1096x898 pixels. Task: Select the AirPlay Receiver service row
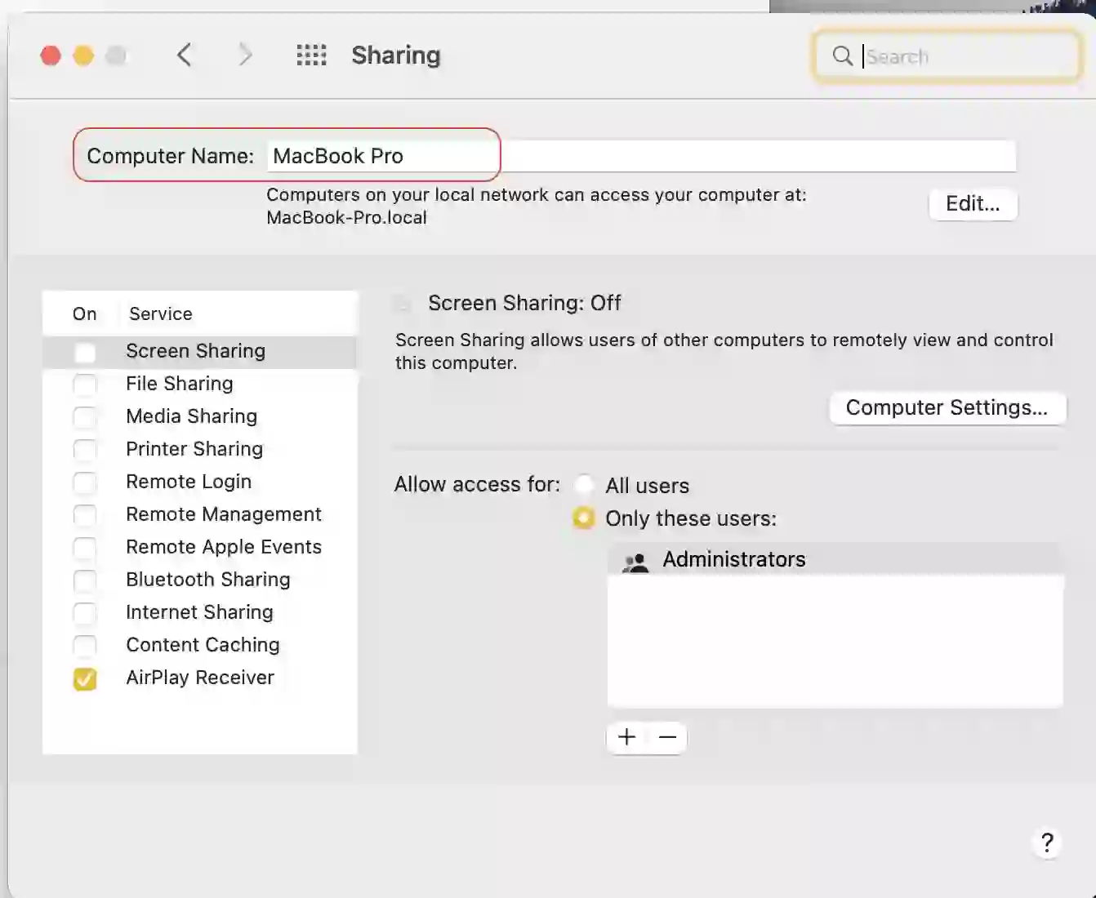click(200, 678)
